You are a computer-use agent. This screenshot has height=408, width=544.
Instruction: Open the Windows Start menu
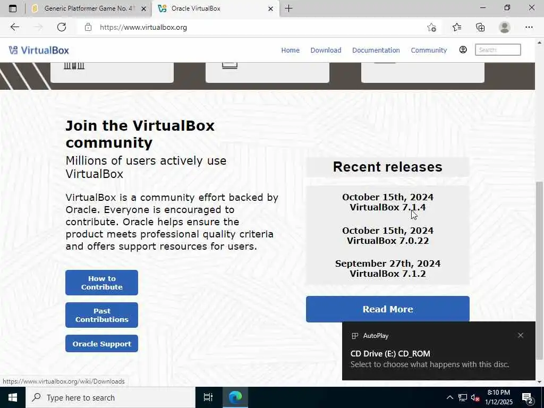(x=13, y=397)
